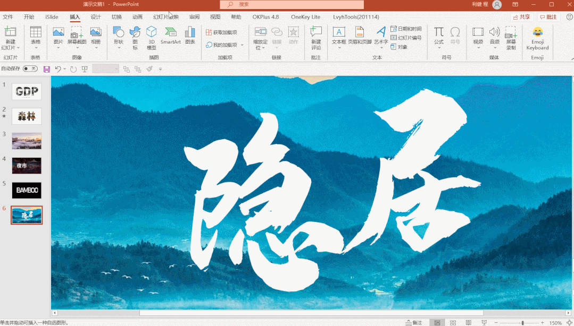Insert a 公式 equation
This screenshot has height=326, width=574.
coord(439,38)
